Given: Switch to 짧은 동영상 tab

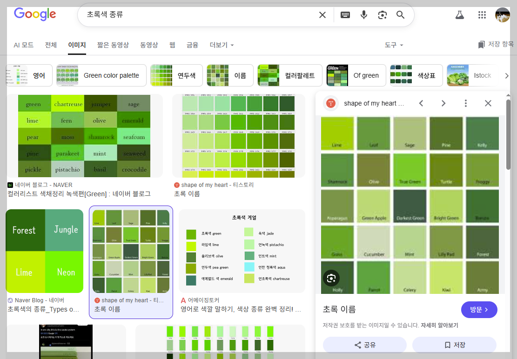Looking at the screenshot, I should point(113,45).
